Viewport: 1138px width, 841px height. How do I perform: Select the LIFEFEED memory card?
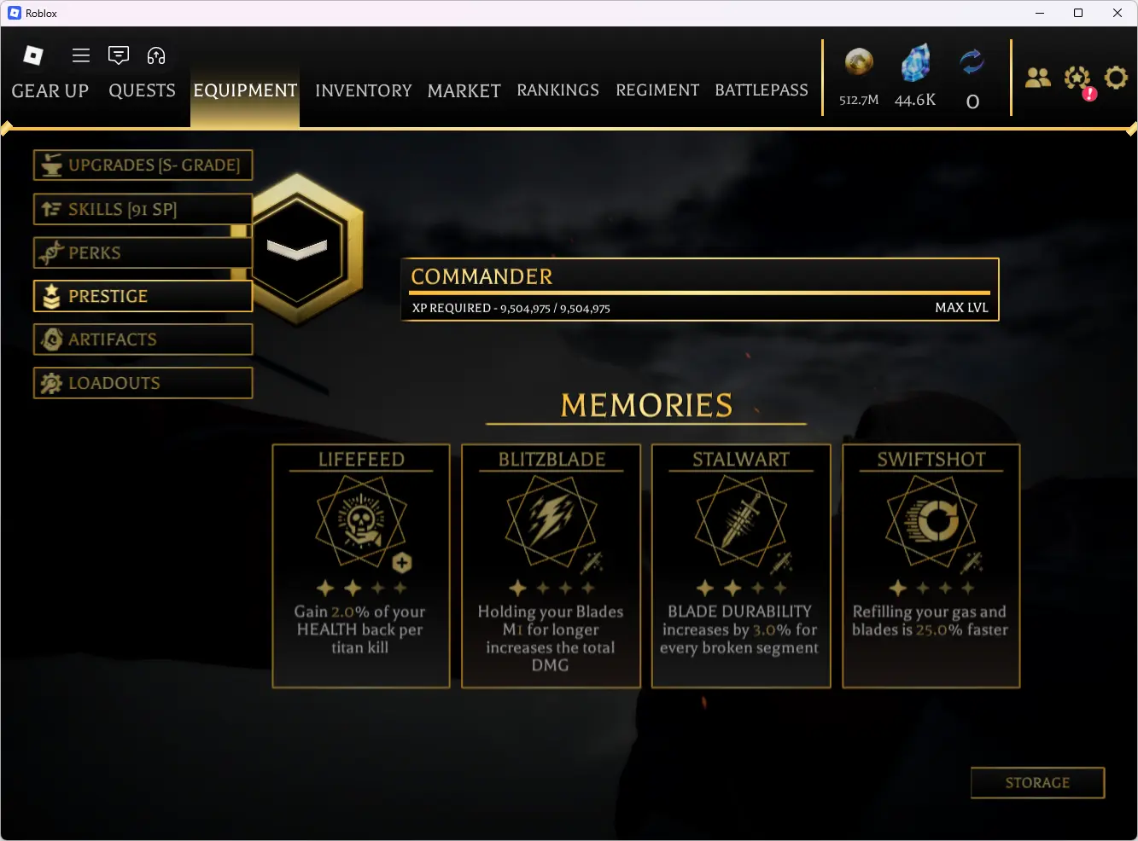[x=361, y=566]
